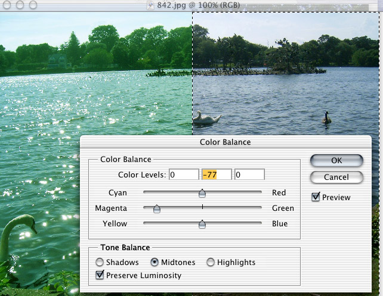383x296 pixels.
Task: Click the Cyan–Red slider handle
Action: click(202, 193)
